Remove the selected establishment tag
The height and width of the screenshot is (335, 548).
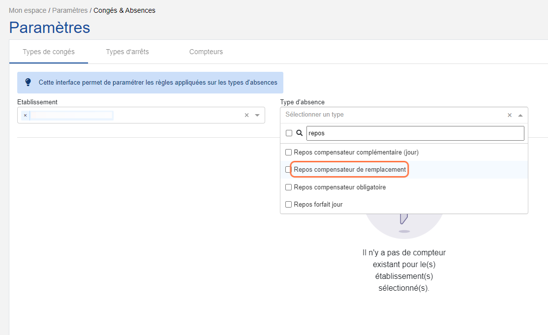pyautogui.click(x=25, y=115)
